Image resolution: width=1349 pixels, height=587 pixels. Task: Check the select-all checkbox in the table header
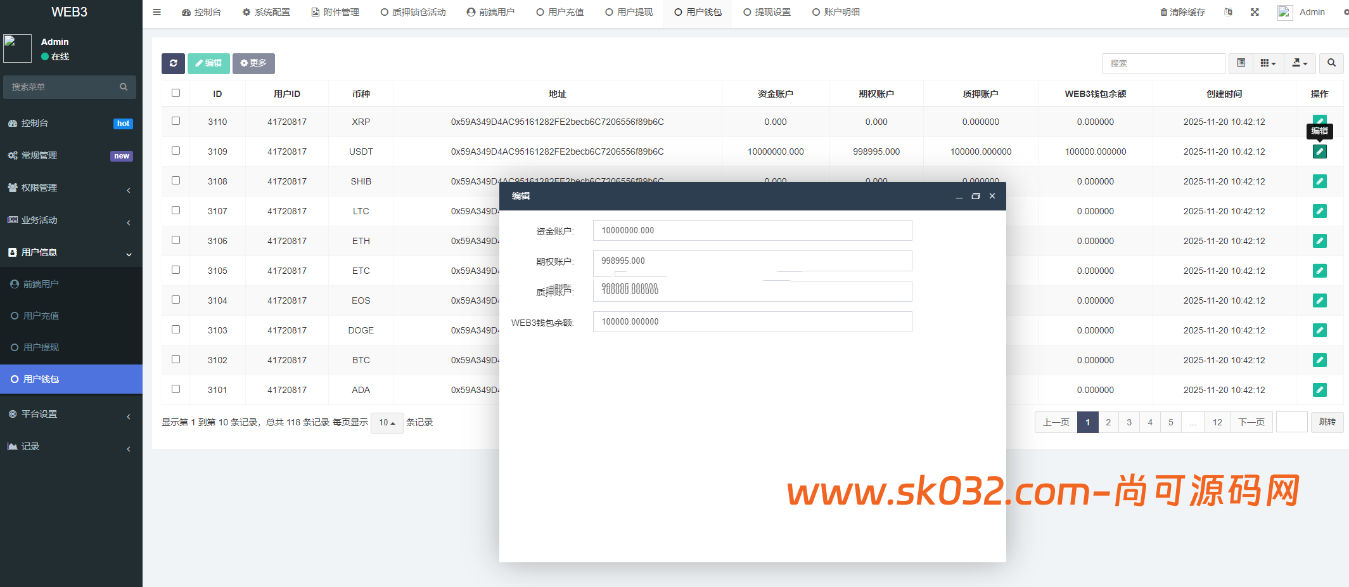click(176, 93)
